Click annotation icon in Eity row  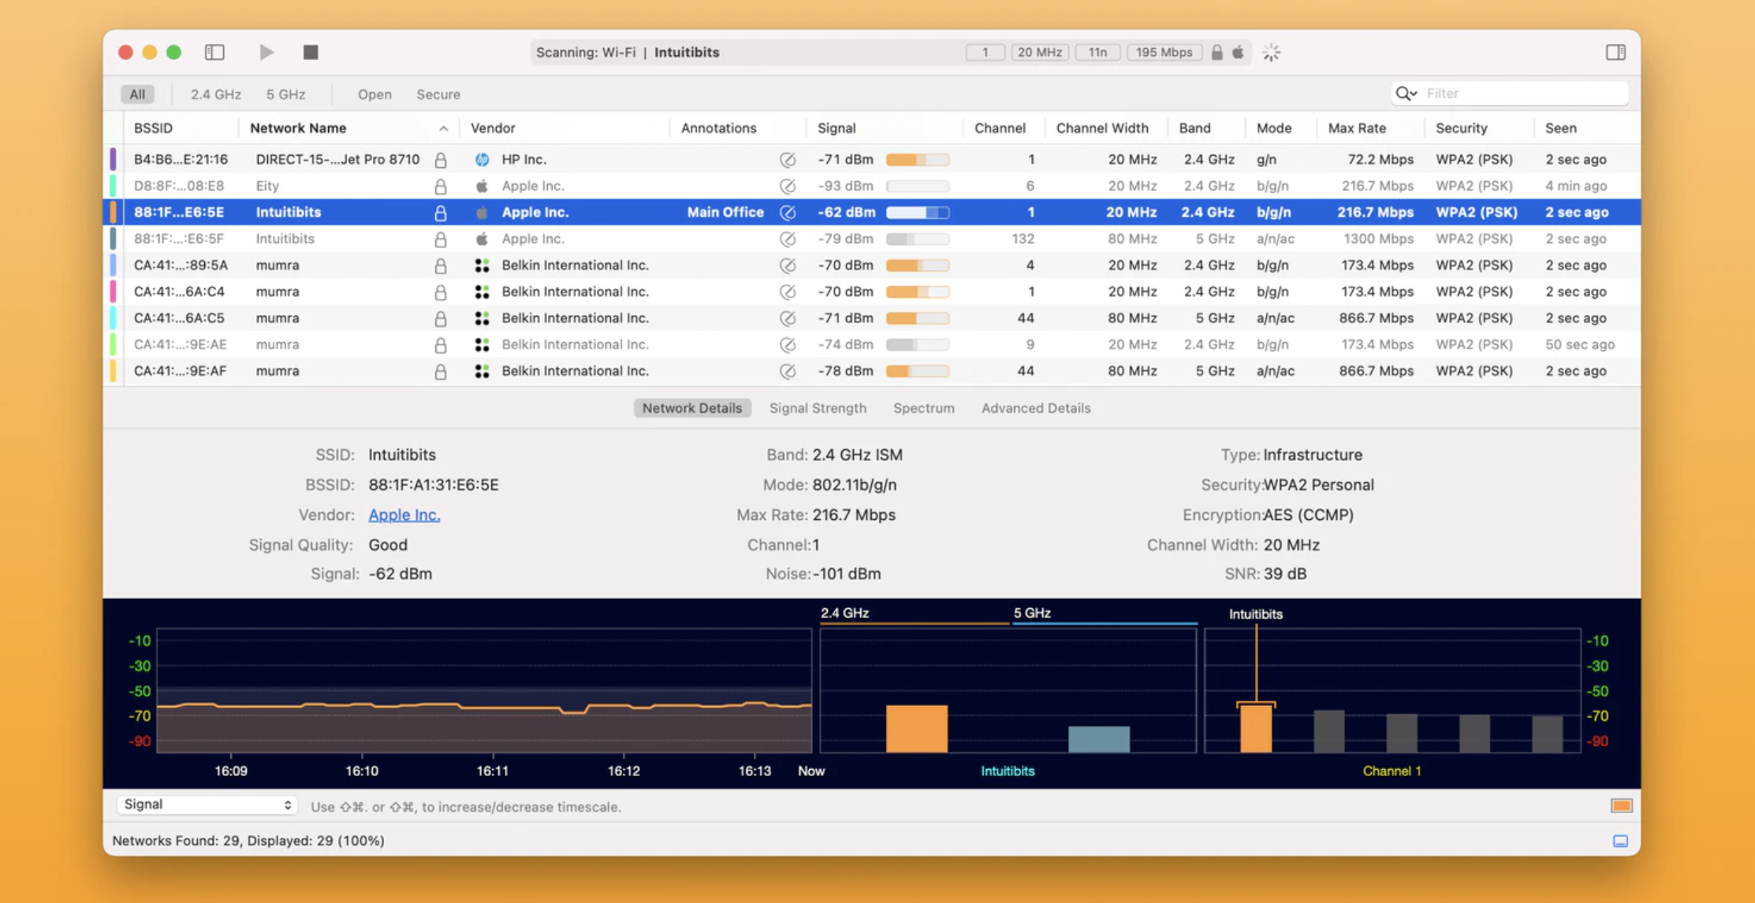(x=788, y=186)
